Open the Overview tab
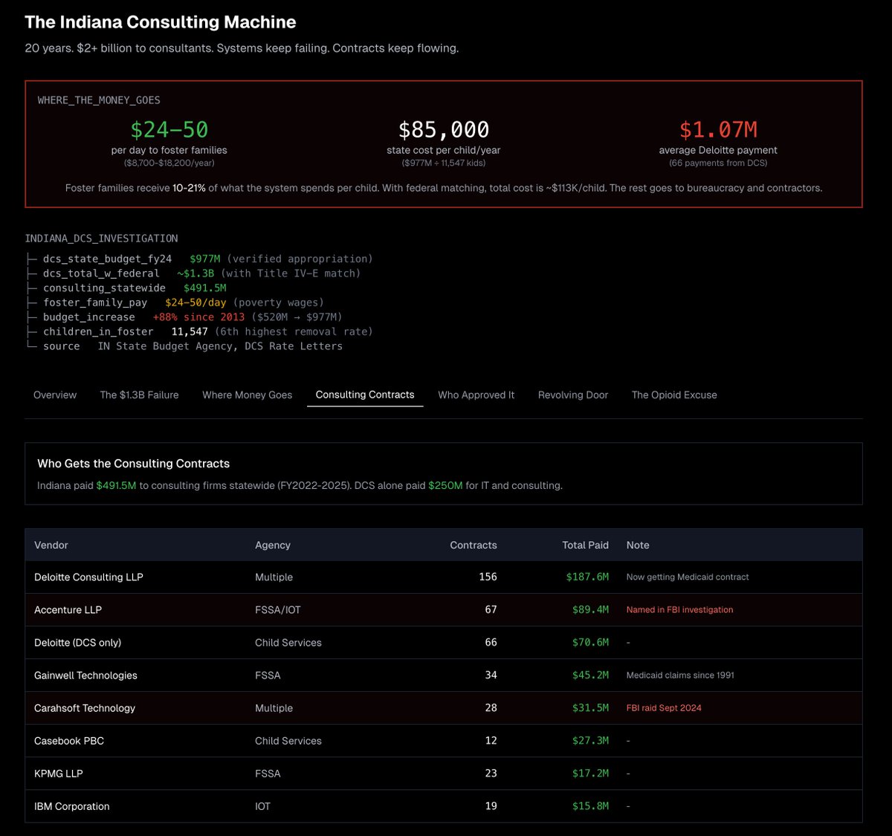This screenshot has height=836, width=892. (x=55, y=395)
